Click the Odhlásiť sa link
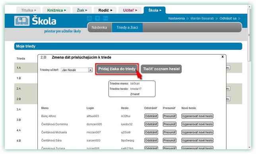256x154 pixels. point(228,18)
